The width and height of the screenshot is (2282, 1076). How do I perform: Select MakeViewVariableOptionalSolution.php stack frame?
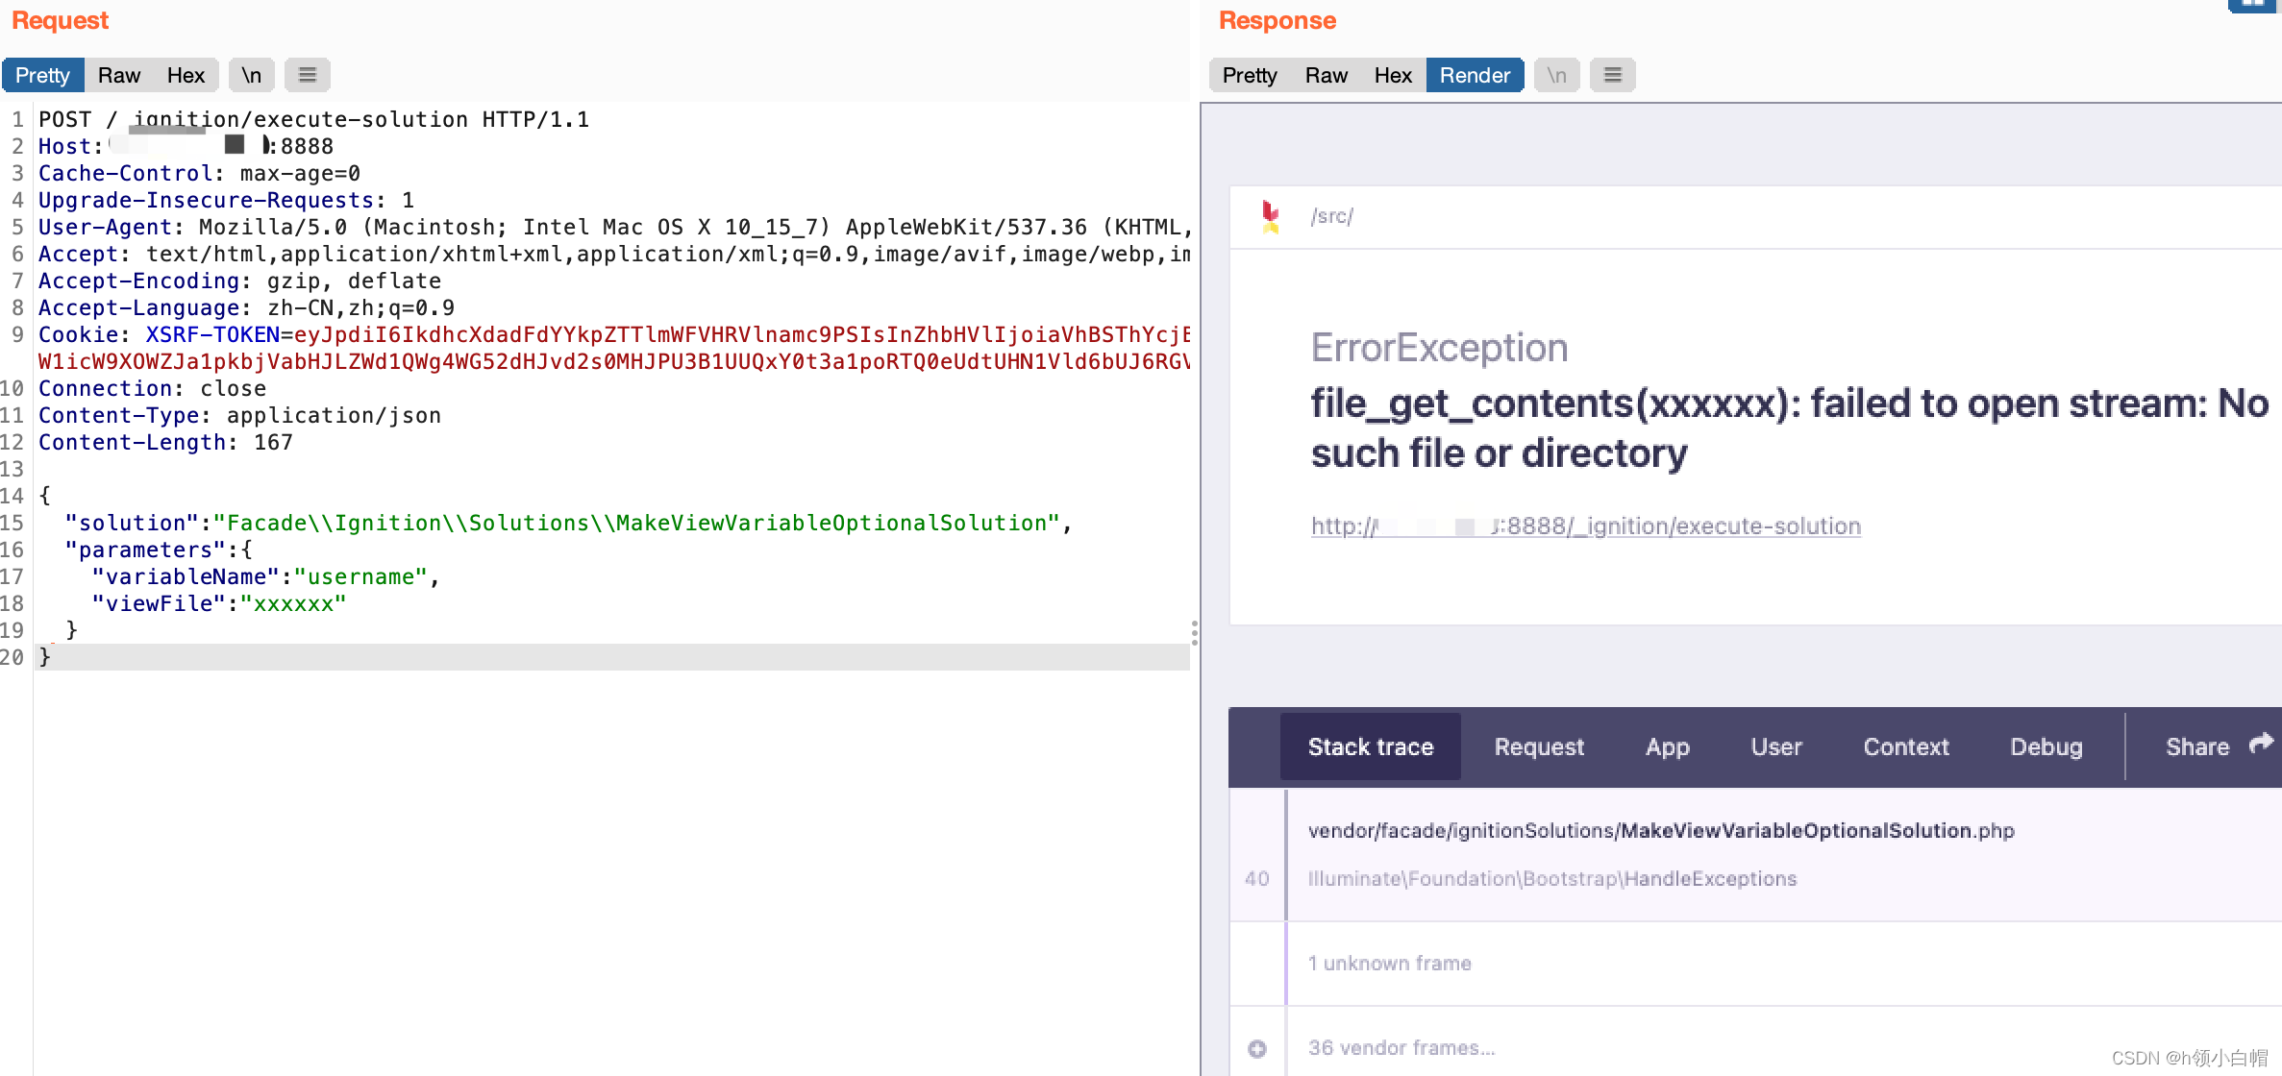pyautogui.click(x=1660, y=831)
